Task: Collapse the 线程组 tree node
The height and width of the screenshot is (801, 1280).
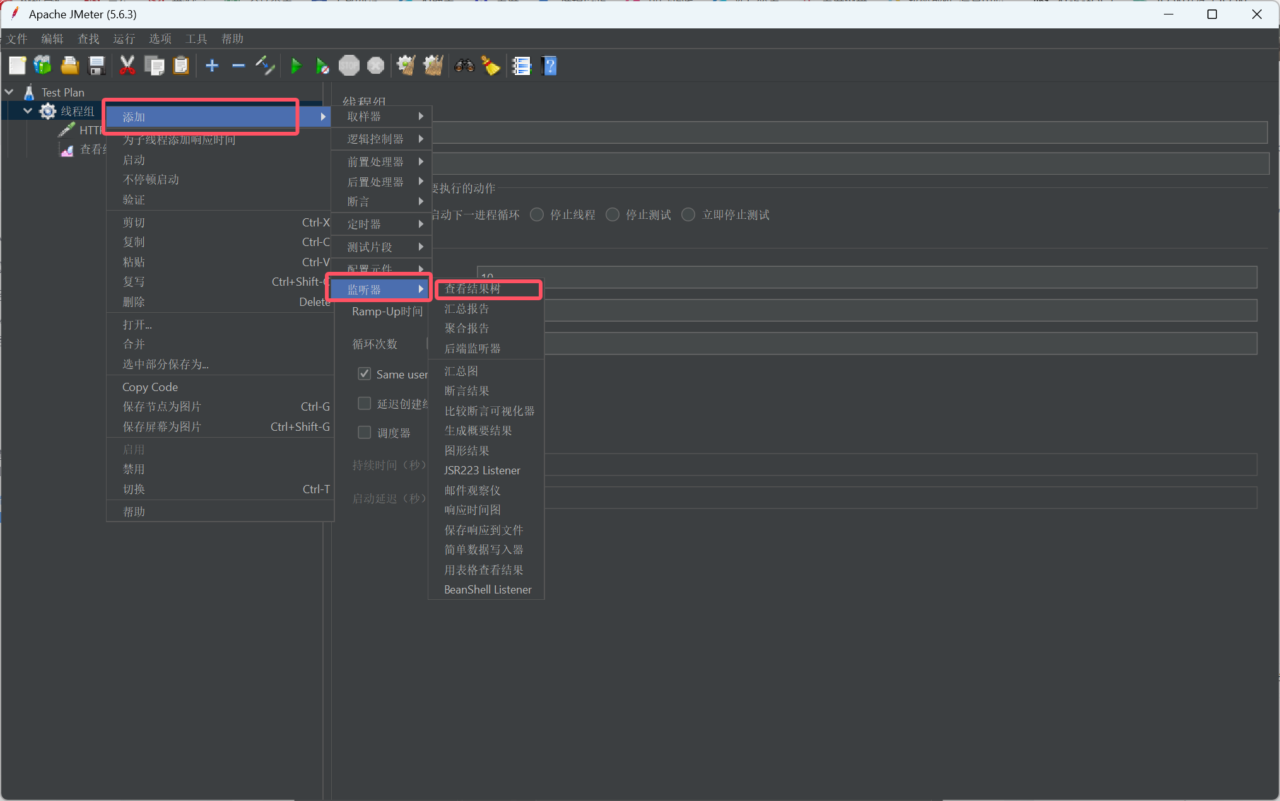Action: [28, 110]
